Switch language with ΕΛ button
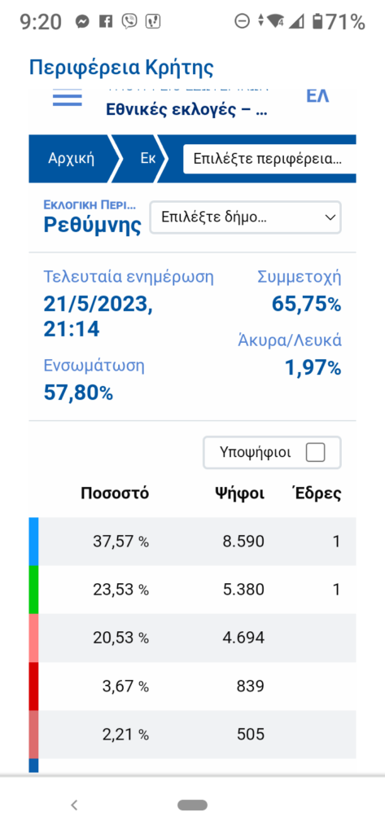Screen dimensions: 385x834 [x=317, y=96]
